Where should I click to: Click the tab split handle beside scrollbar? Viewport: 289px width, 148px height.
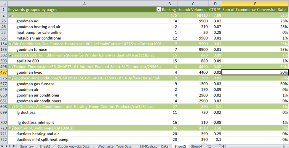tap(220, 146)
